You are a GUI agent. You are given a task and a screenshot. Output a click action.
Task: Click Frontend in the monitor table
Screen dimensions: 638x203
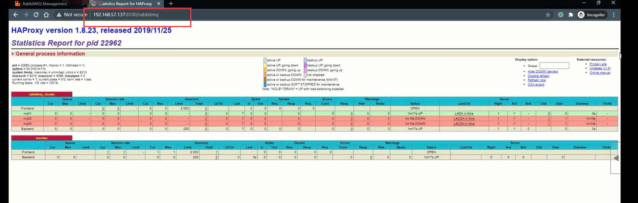click(28, 152)
